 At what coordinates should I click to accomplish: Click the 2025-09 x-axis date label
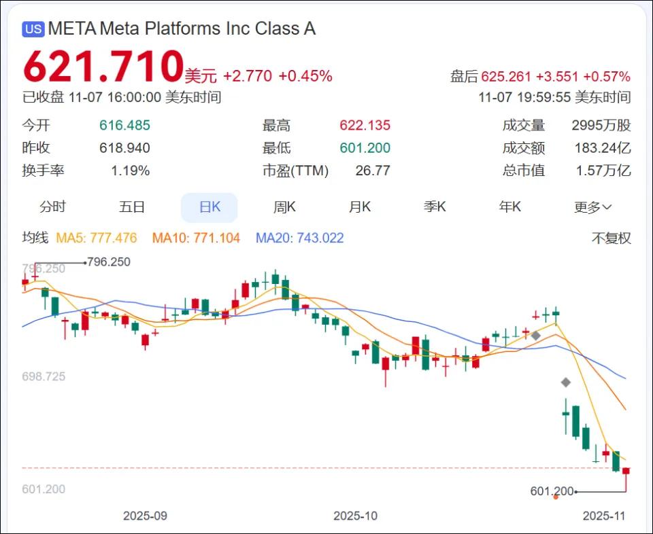[145, 516]
